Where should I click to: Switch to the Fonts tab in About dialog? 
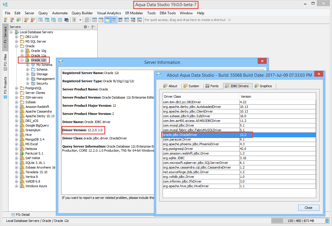coord(212,86)
